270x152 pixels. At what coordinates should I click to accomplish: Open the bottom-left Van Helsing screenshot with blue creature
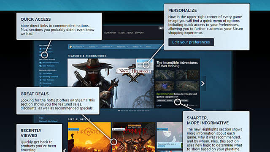(x=165, y=86)
